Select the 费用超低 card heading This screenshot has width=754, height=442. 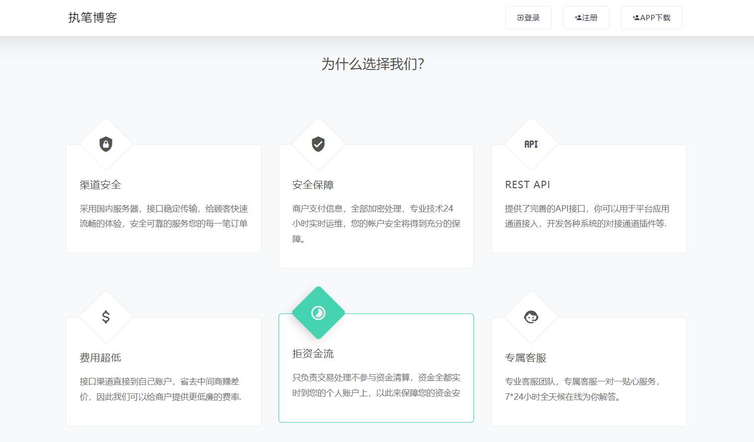(x=100, y=358)
